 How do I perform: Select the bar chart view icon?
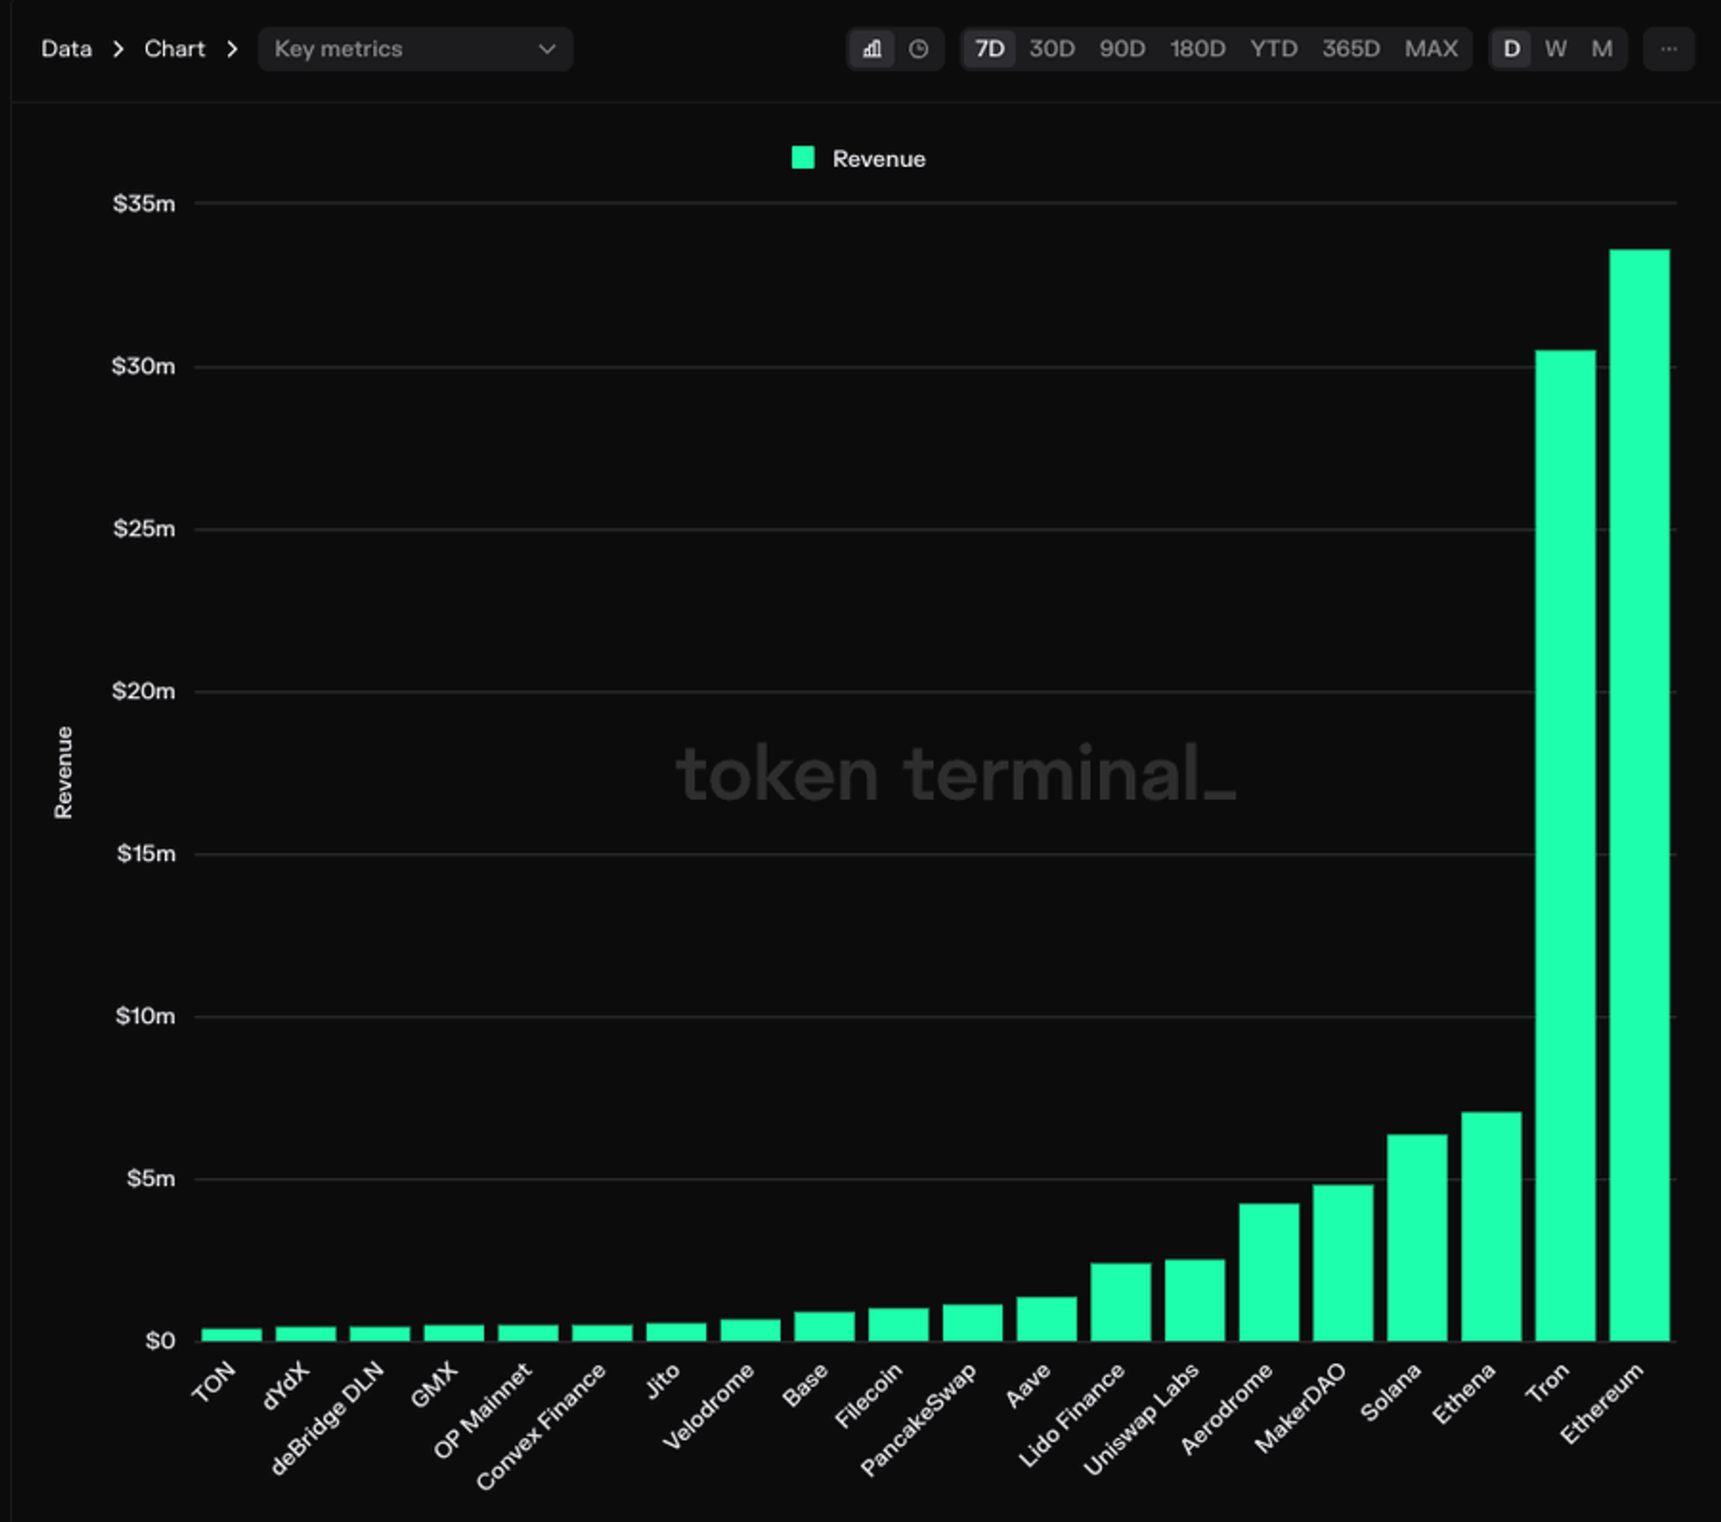tap(872, 49)
